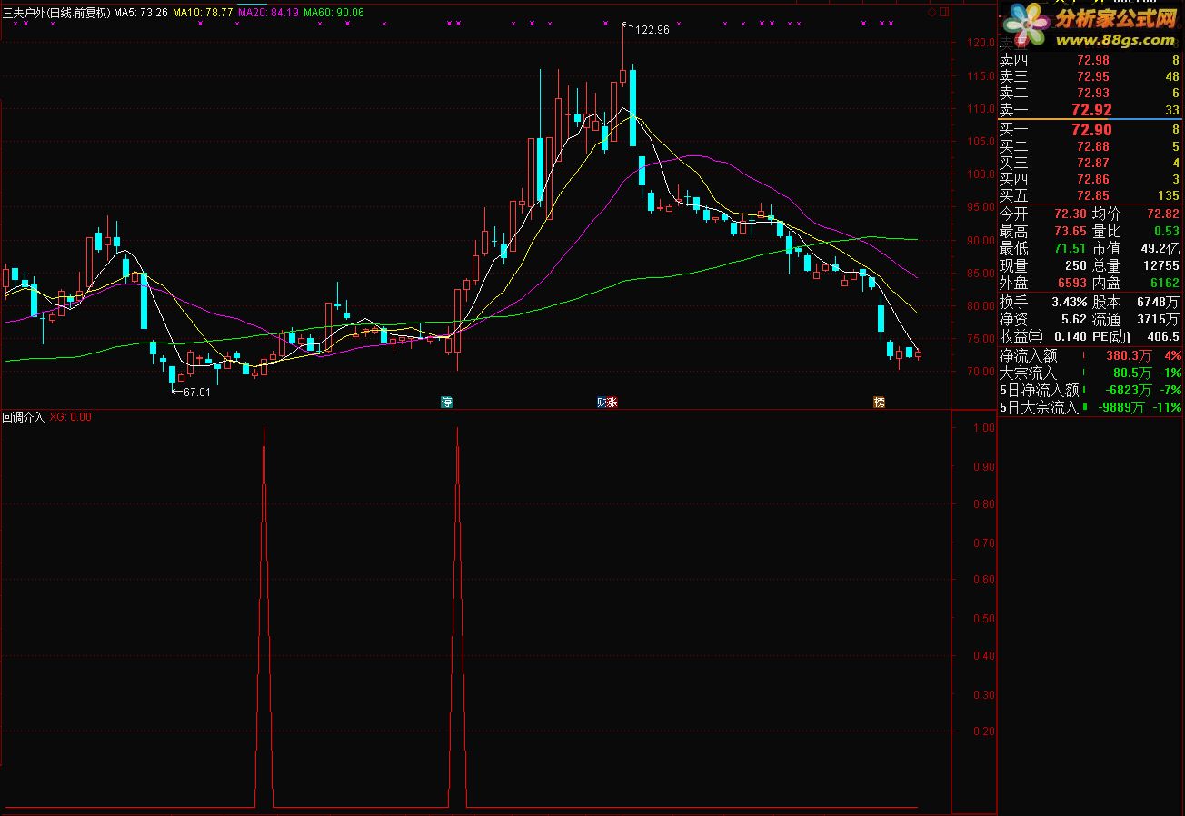Click the 榜 event marker under the candles
This screenshot has height=816, width=1185.
tap(879, 402)
